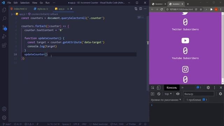Image resolution: width=224 pixels, height=126 pixels.
Task: Click Youtube Subscribers label
Action: point(185,58)
